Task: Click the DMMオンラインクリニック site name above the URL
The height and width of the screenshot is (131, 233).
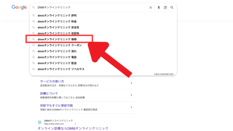Action: (58, 120)
